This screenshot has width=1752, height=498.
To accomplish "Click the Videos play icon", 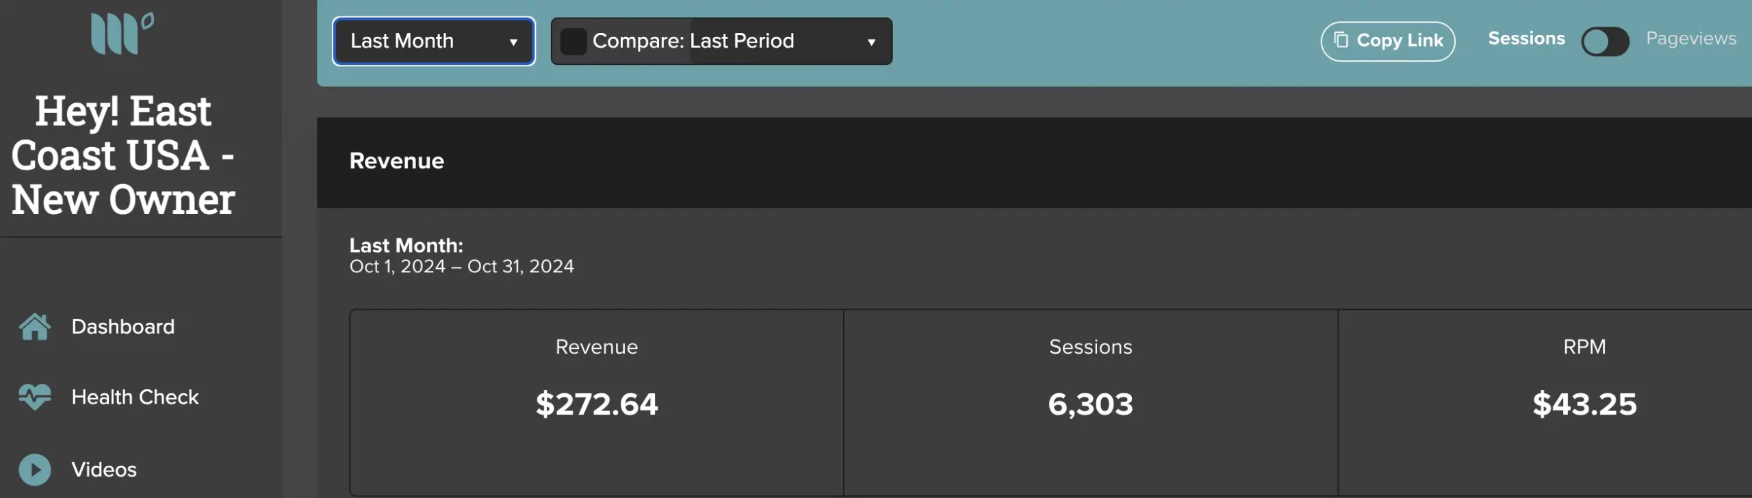I will pos(35,469).
